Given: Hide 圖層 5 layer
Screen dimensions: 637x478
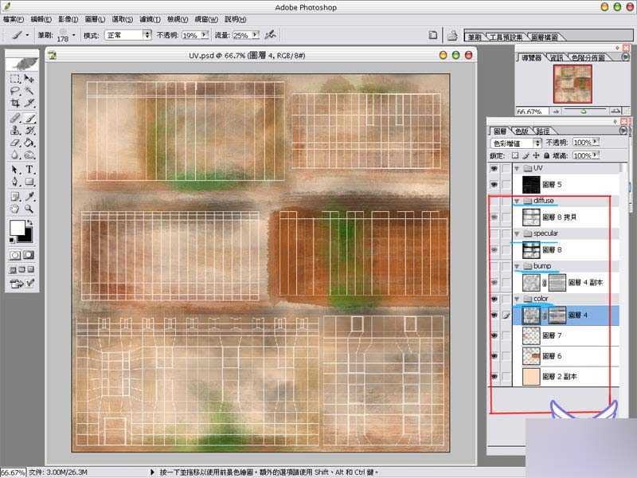Looking at the screenshot, I should point(494,185).
